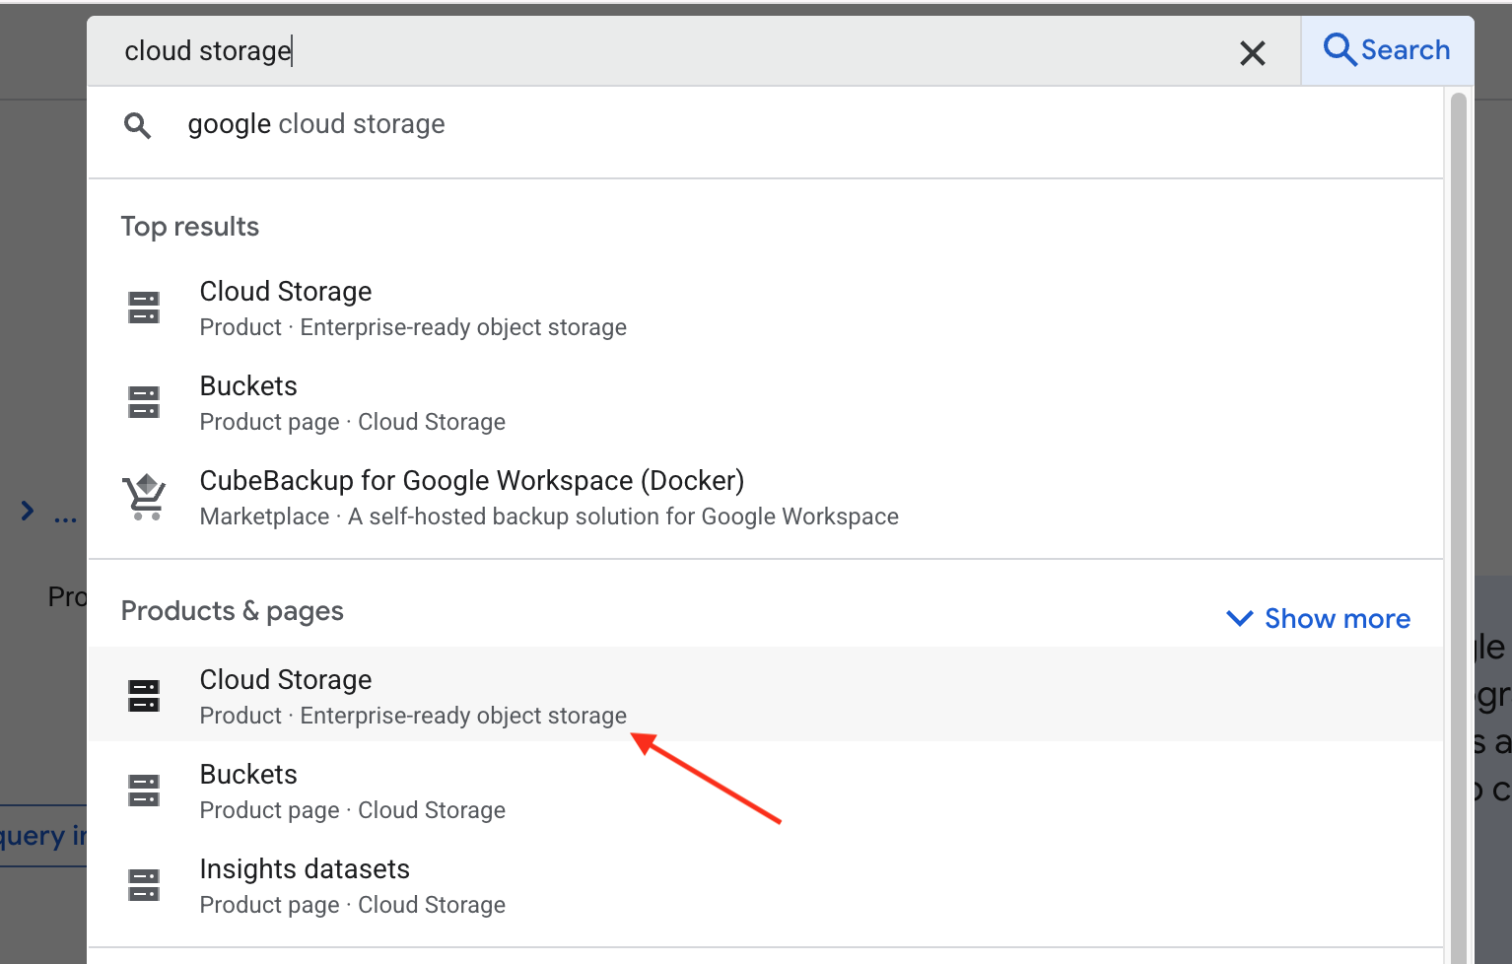Click the suggestion magnifying glass icon
Image resolution: width=1512 pixels, height=964 pixels.
[x=137, y=125]
